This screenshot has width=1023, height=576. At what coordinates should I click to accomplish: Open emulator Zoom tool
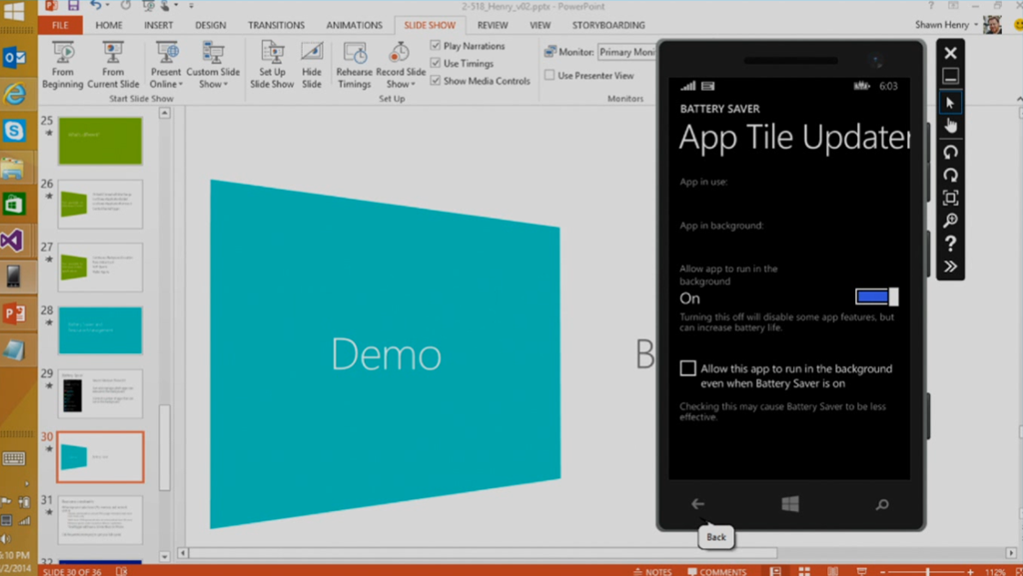tap(951, 221)
